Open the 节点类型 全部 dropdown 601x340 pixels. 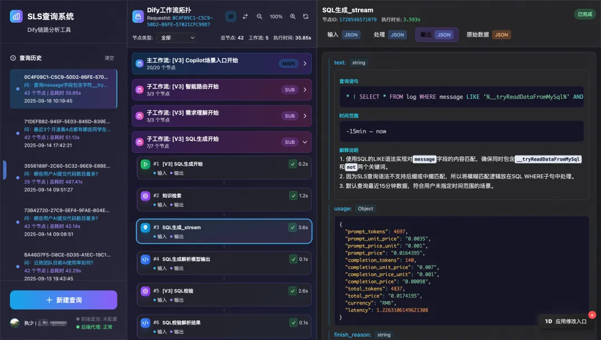177,37
